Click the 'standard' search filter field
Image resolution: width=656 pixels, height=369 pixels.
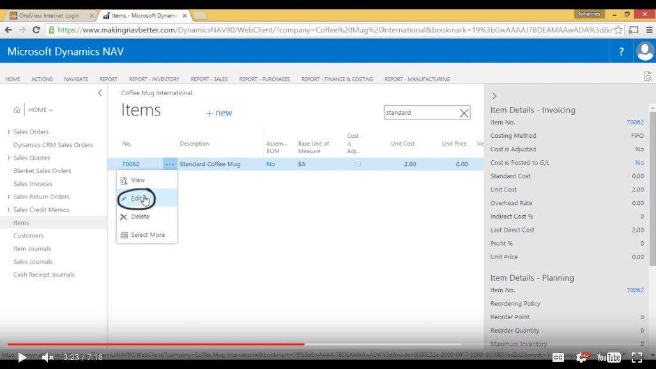[421, 113]
